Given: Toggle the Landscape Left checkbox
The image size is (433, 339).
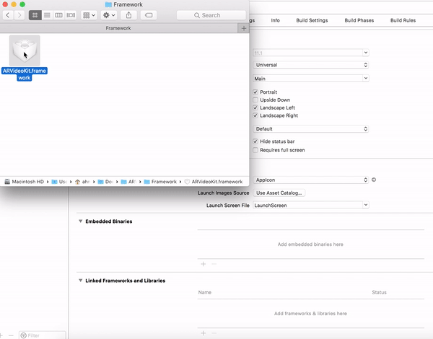Looking at the screenshot, I should [x=255, y=107].
